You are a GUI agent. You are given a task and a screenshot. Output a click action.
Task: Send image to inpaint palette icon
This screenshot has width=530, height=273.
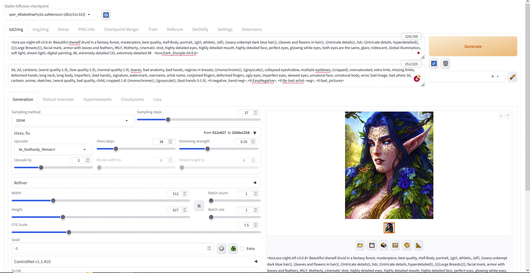pyautogui.click(x=407, y=245)
